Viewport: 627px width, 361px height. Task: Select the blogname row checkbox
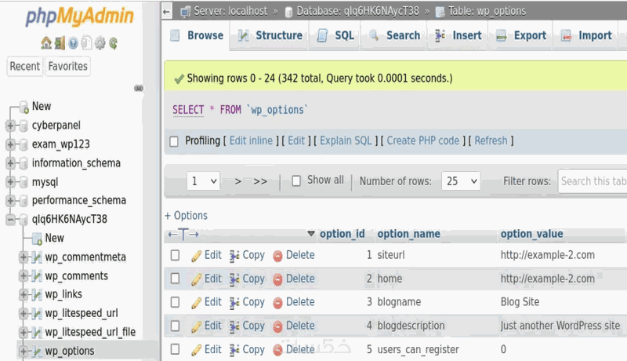click(175, 302)
